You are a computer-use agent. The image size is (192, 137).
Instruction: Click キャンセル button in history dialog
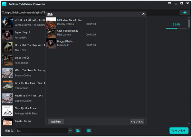pyautogui.click(x=137, y=122)
